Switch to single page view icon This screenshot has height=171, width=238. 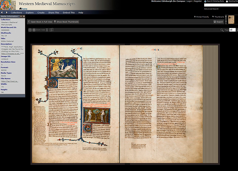coord(47,30)
